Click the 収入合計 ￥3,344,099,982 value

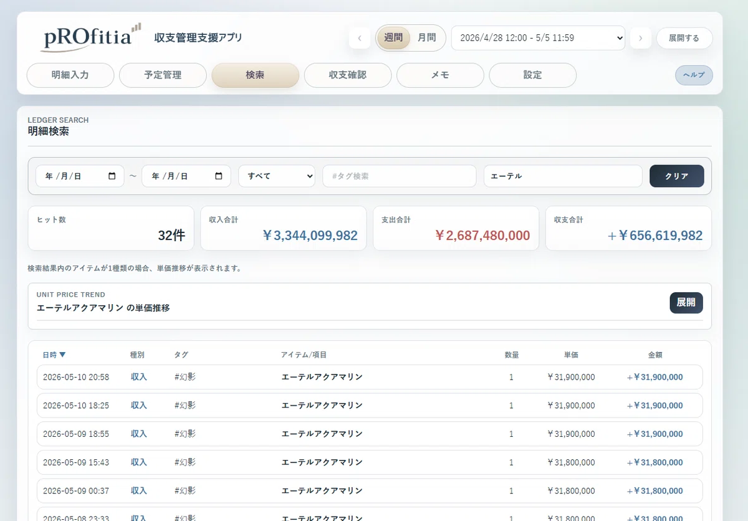tap(310, 236)
